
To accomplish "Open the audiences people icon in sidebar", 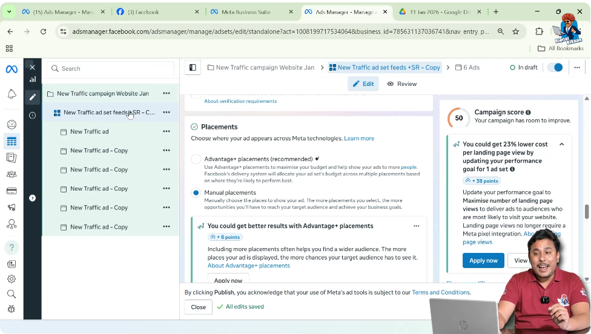I will pos(12,174).
